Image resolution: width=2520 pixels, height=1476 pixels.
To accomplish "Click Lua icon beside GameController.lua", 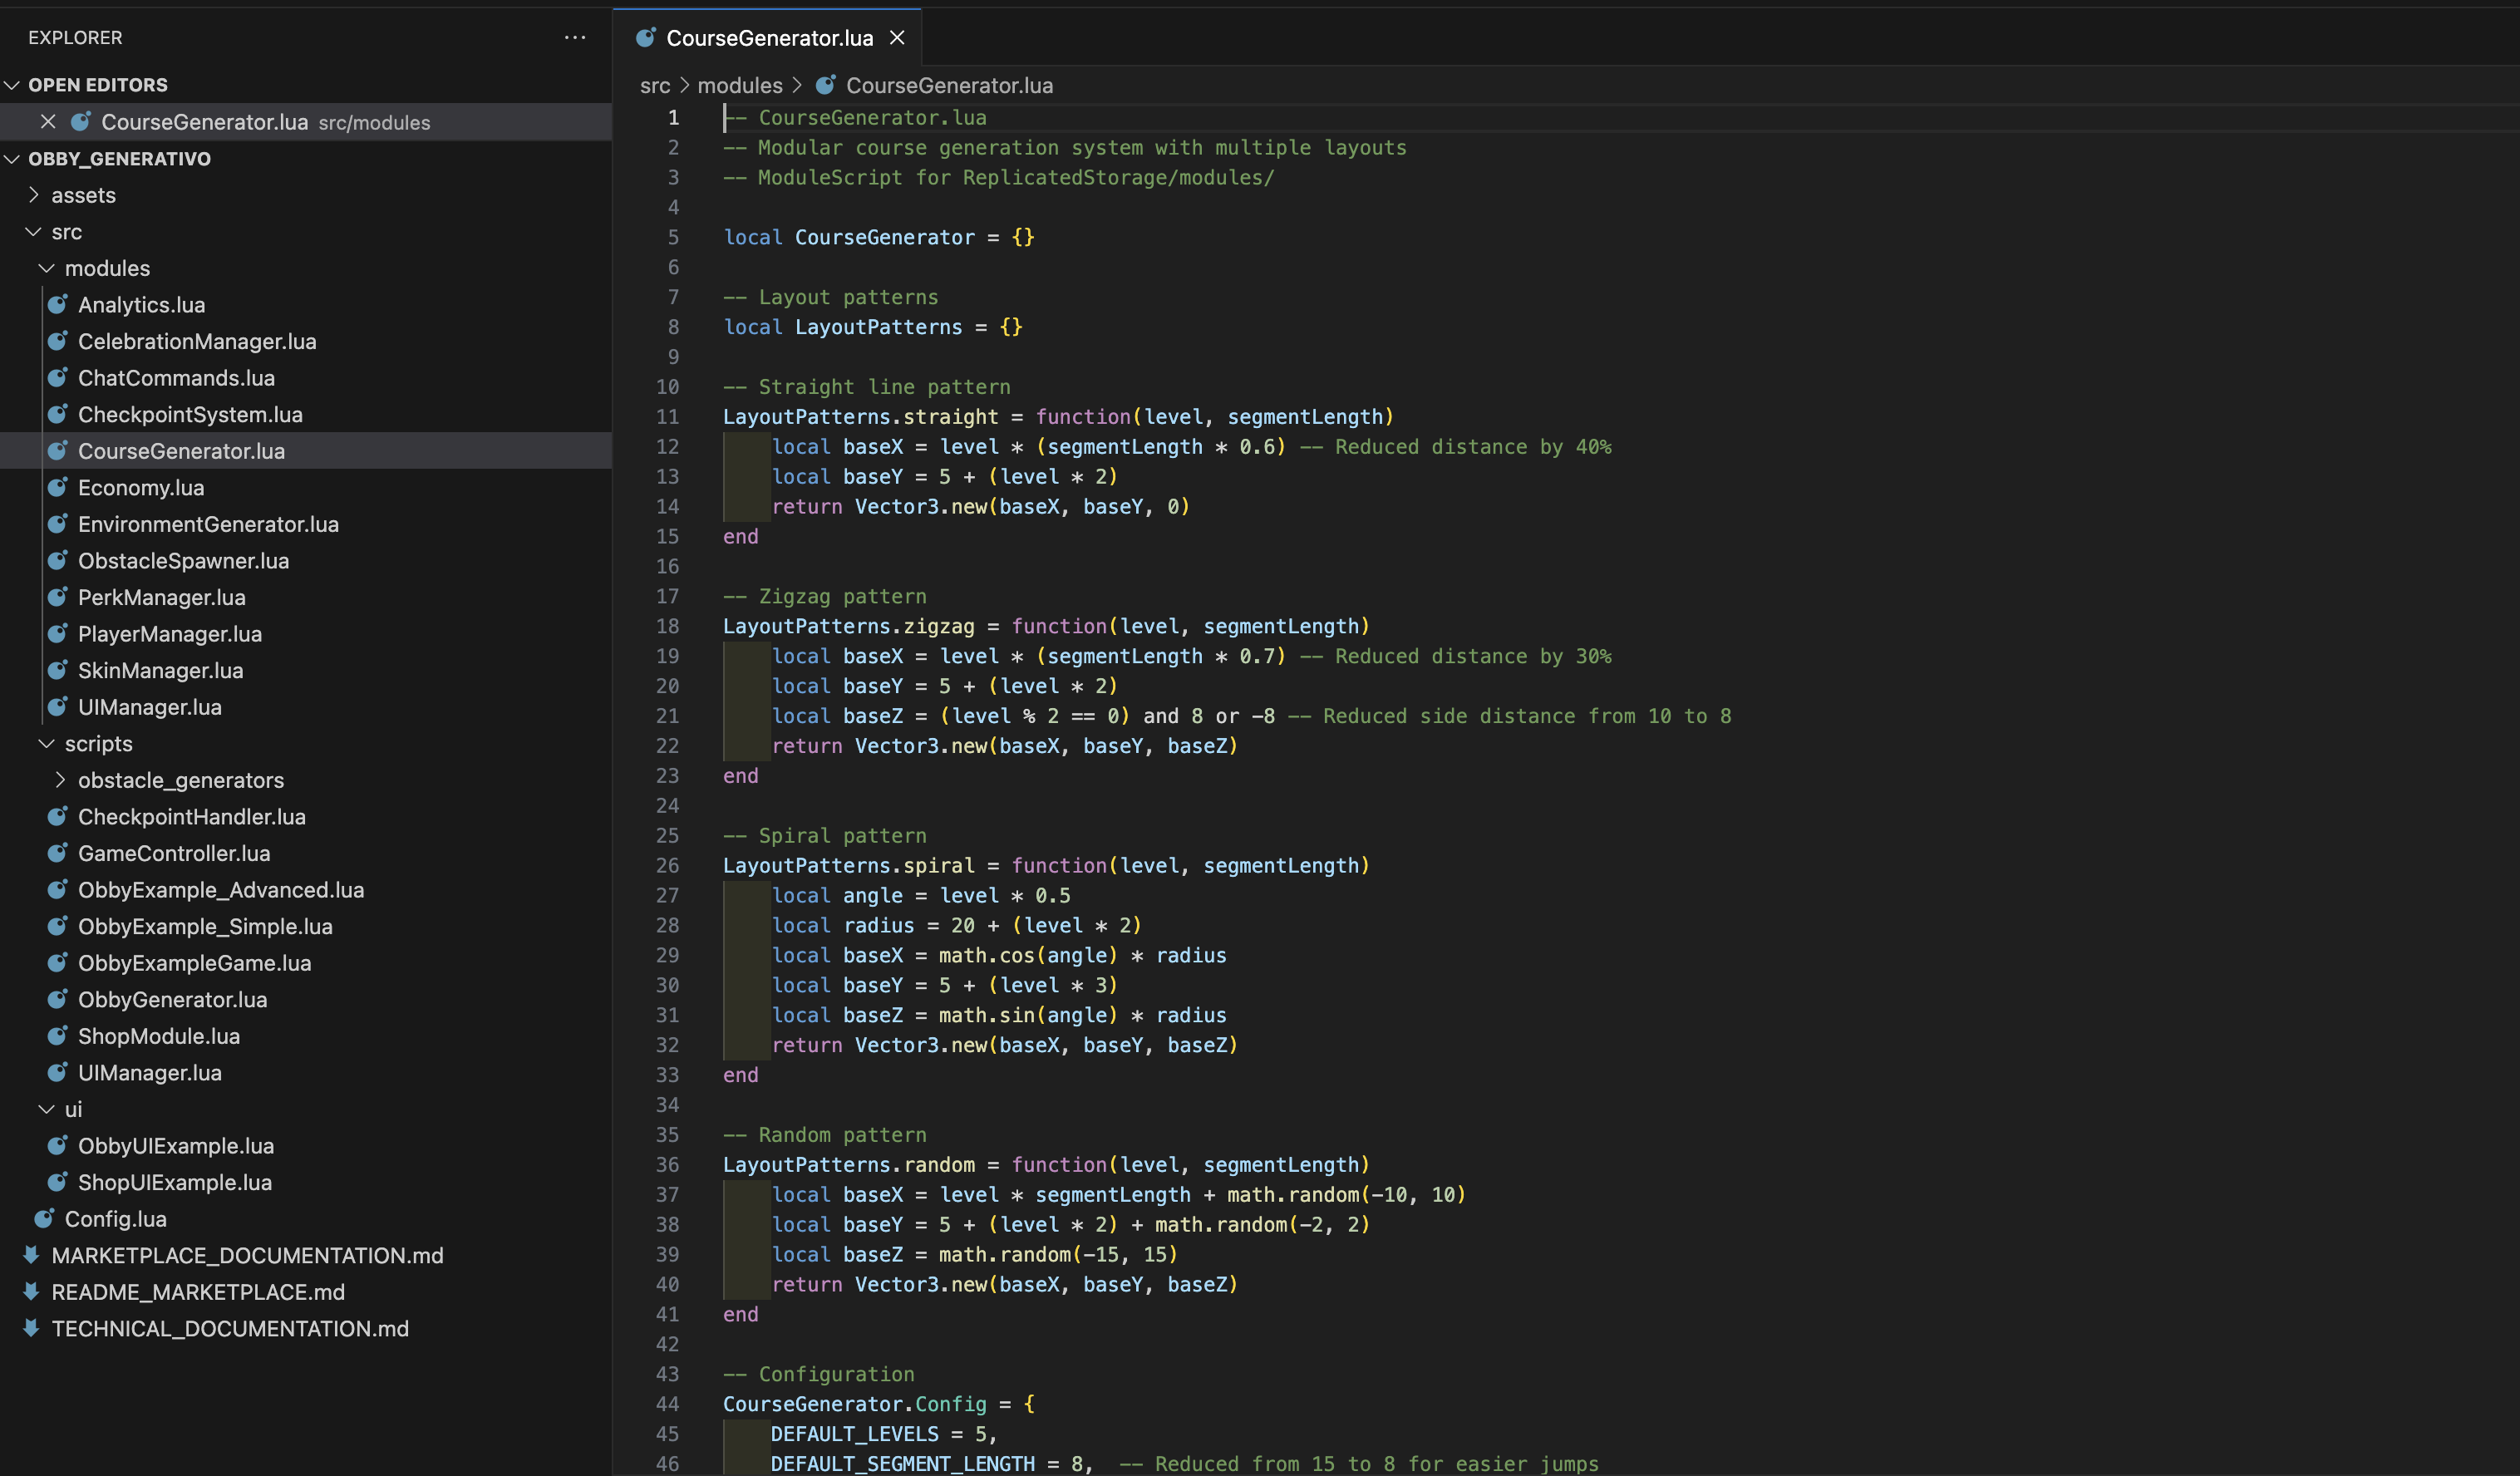I will [x=58, y=853].
